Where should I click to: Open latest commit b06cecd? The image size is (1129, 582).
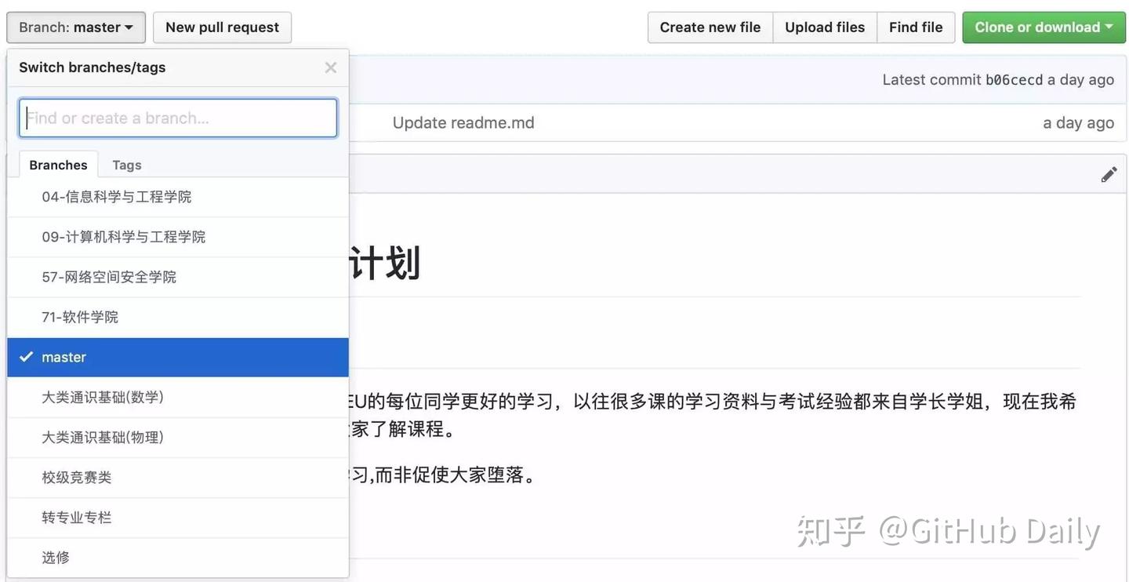[x=1015, y=80]
